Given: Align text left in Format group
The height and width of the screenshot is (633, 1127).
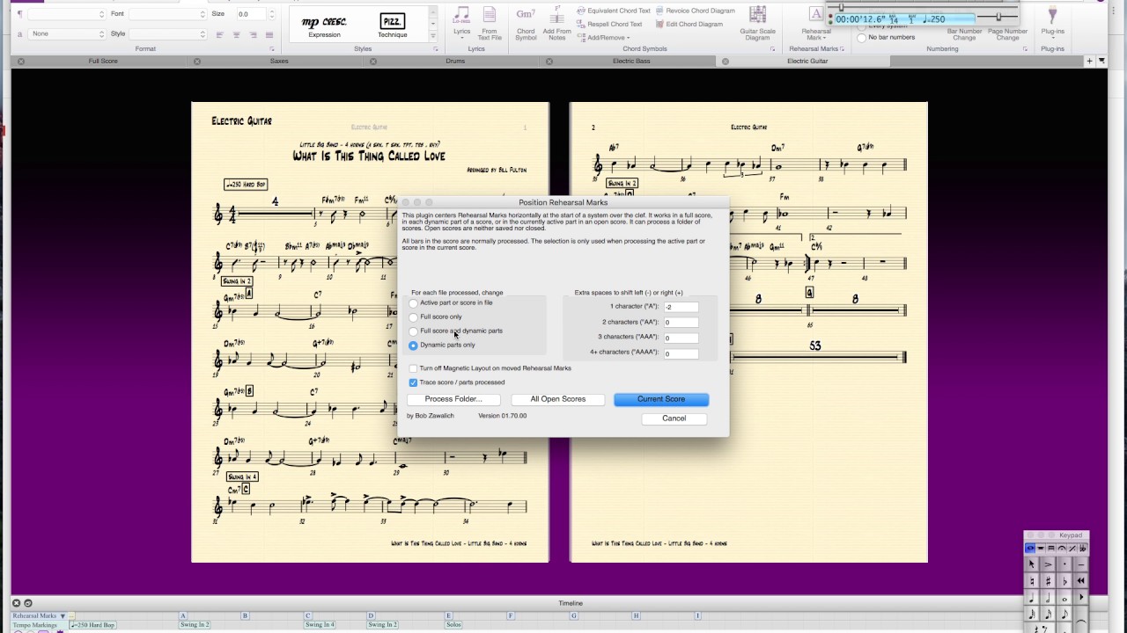Looking at the screenshot, I should [220, 34].
